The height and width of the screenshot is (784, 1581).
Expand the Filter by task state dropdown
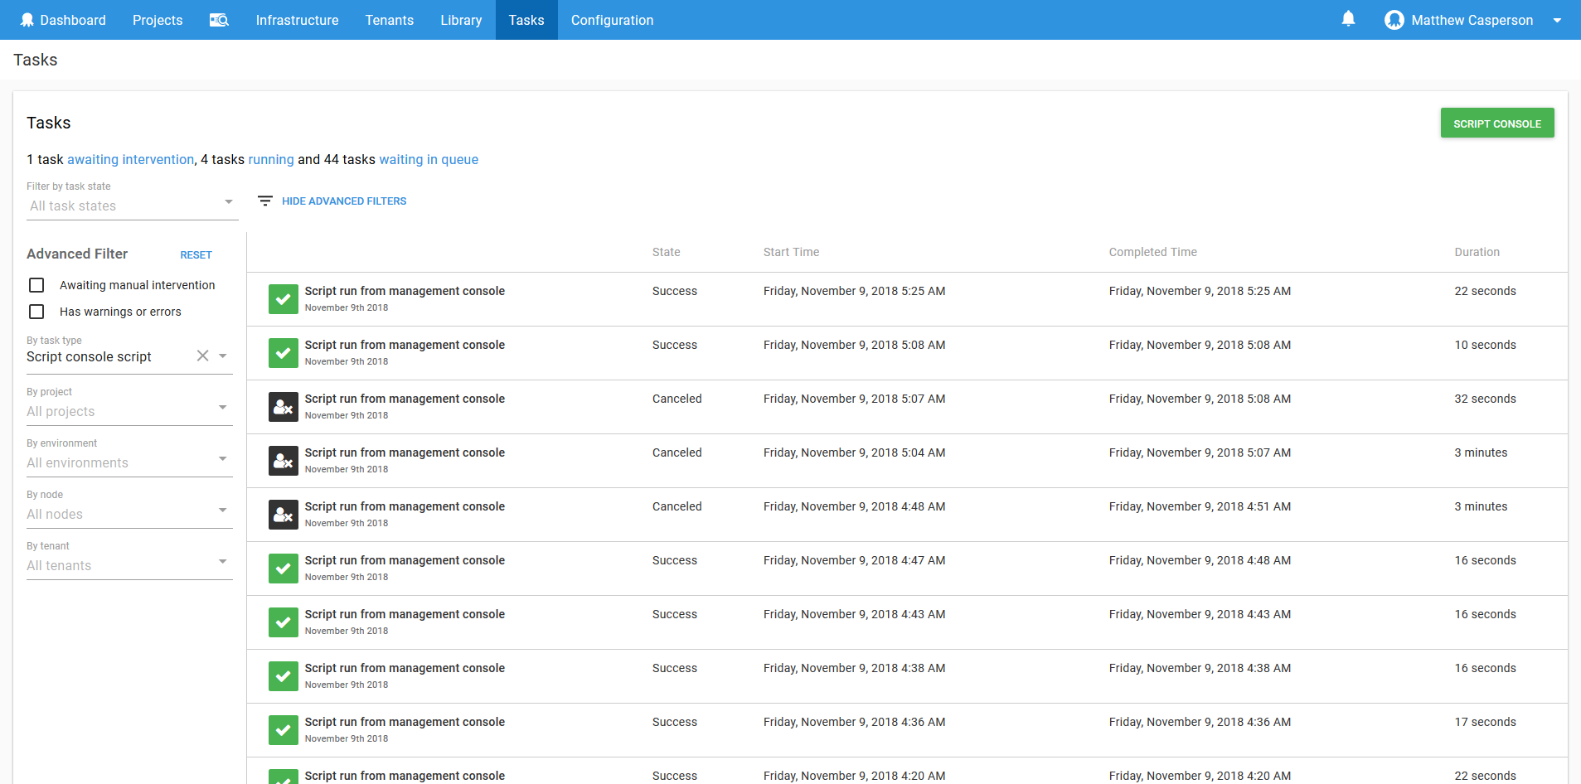click(132, 206)
